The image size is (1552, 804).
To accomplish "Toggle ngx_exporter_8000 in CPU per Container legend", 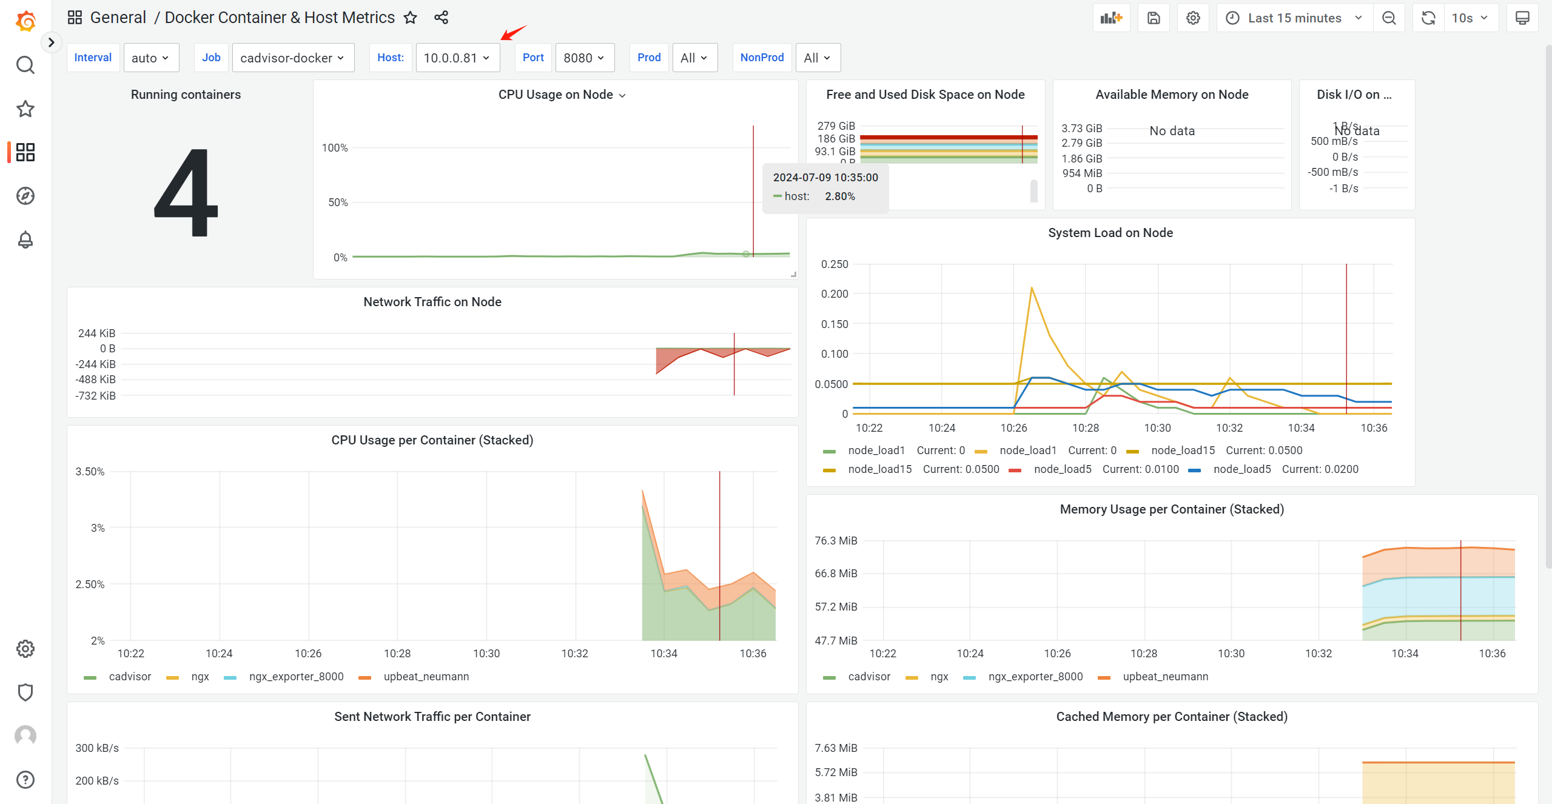I will [296, 677].
